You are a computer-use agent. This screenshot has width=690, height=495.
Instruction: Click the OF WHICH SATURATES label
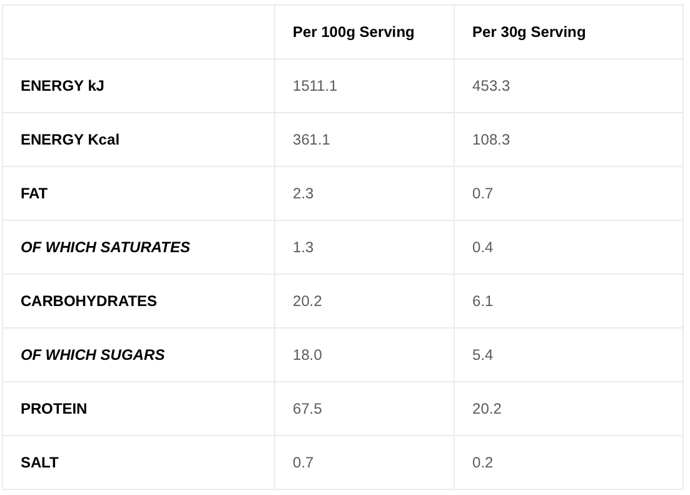[105, 247]
